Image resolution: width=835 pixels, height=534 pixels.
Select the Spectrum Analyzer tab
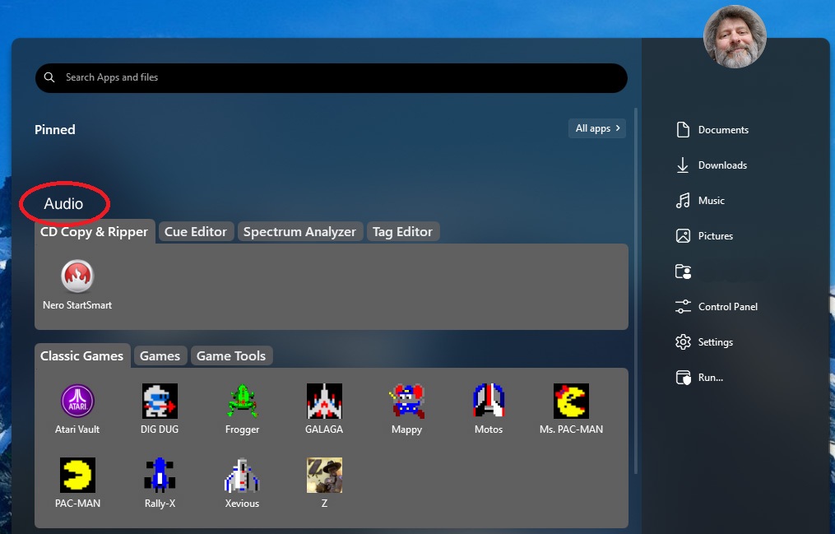point(299,231)
